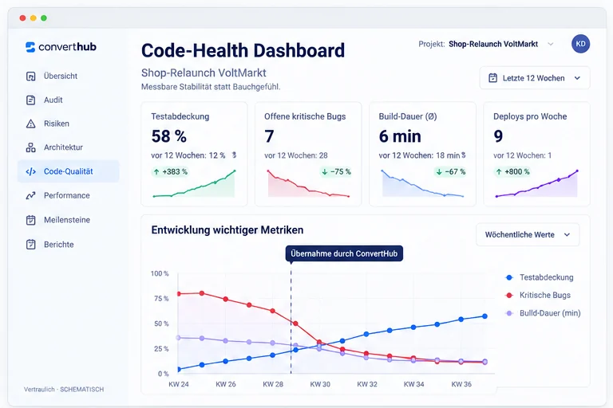Click the 'vor 12 Wochen: 28' text
Image resolution: width=613 pixels, height=408 pixels.
(x=296, y=155)
